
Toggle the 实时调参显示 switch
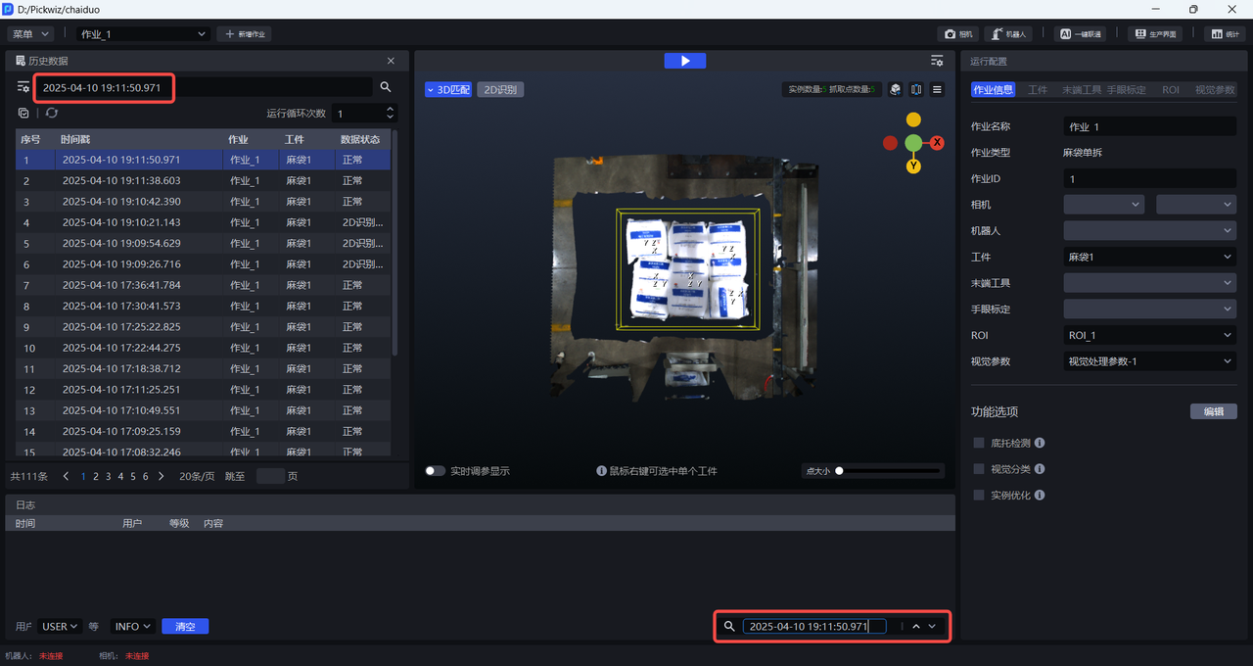435,471
